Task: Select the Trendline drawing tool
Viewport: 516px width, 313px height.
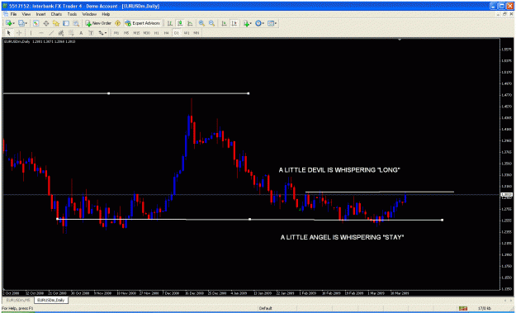Action: [x=51, y=33]
